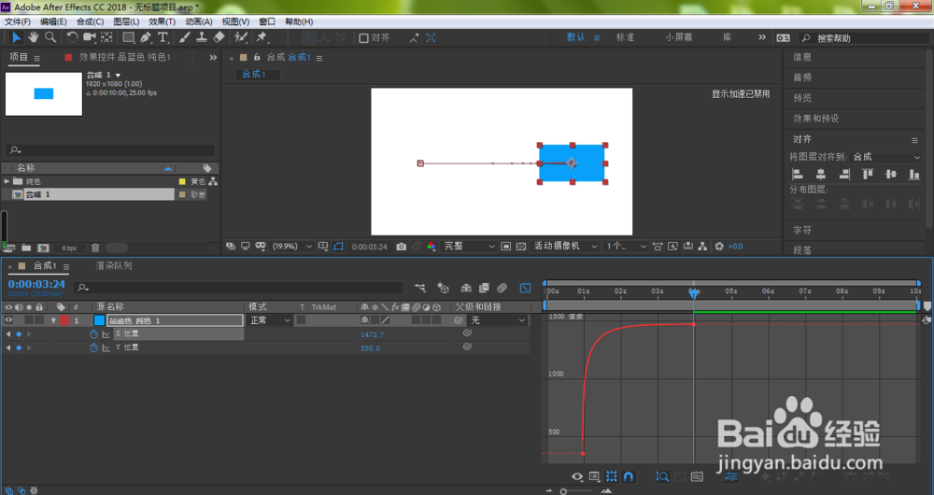
Task: Click the delete trash icon in project panel
Action: (x=95, y=247)
